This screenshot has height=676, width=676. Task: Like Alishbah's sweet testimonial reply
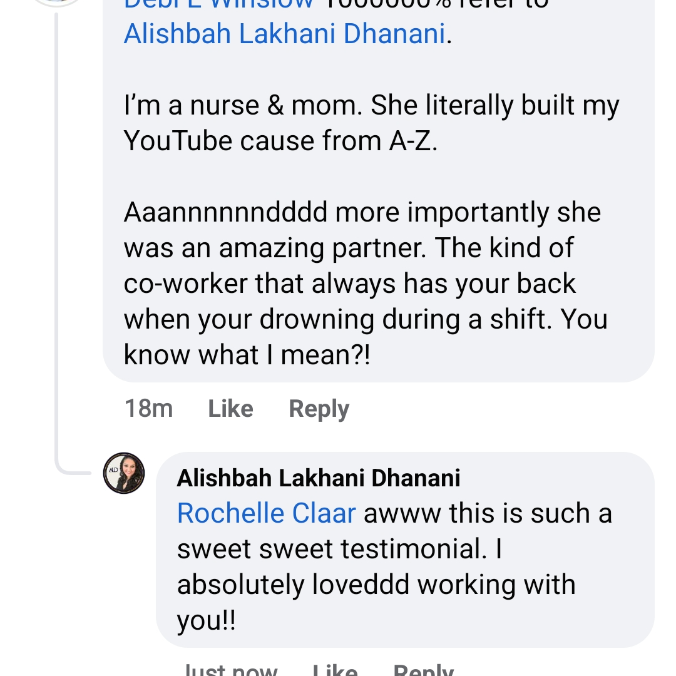tap(335, 670)
